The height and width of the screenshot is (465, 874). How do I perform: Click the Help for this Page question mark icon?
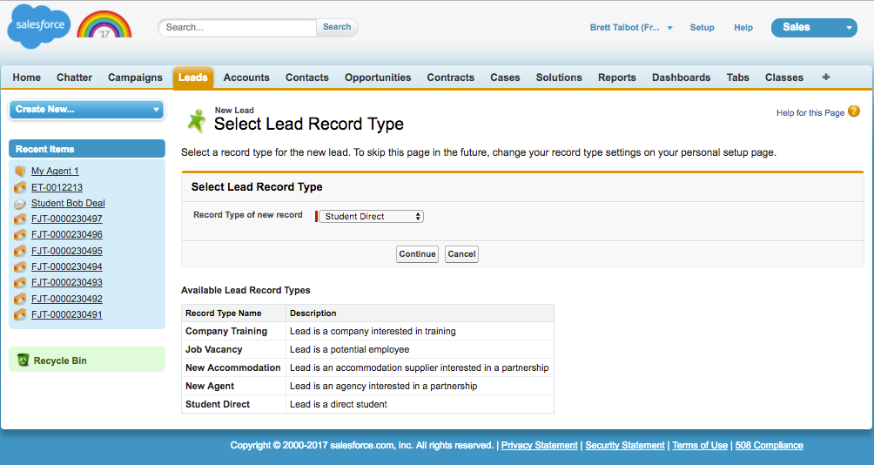point(853,112)
